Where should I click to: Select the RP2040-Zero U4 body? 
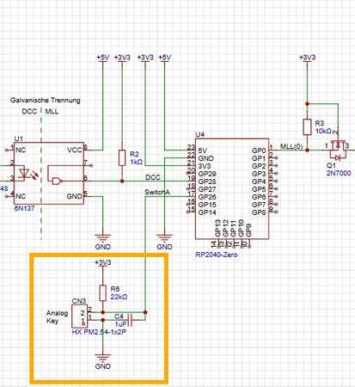(x=232, y=188)
